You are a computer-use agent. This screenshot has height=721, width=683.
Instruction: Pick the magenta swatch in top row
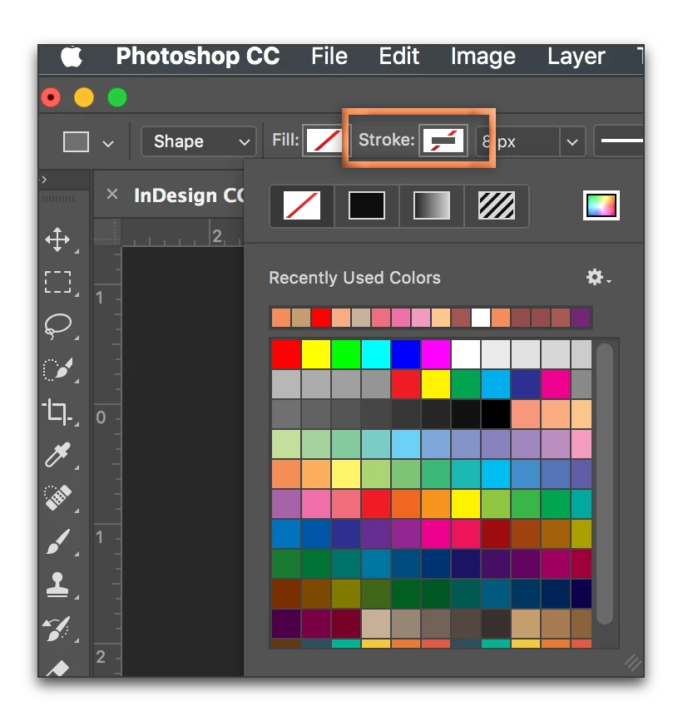tap(436, 354)
